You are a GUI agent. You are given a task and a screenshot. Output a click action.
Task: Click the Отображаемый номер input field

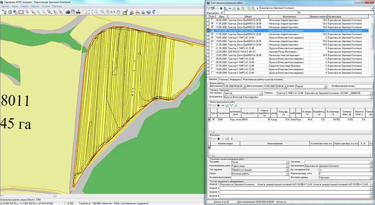click(364, 86)
